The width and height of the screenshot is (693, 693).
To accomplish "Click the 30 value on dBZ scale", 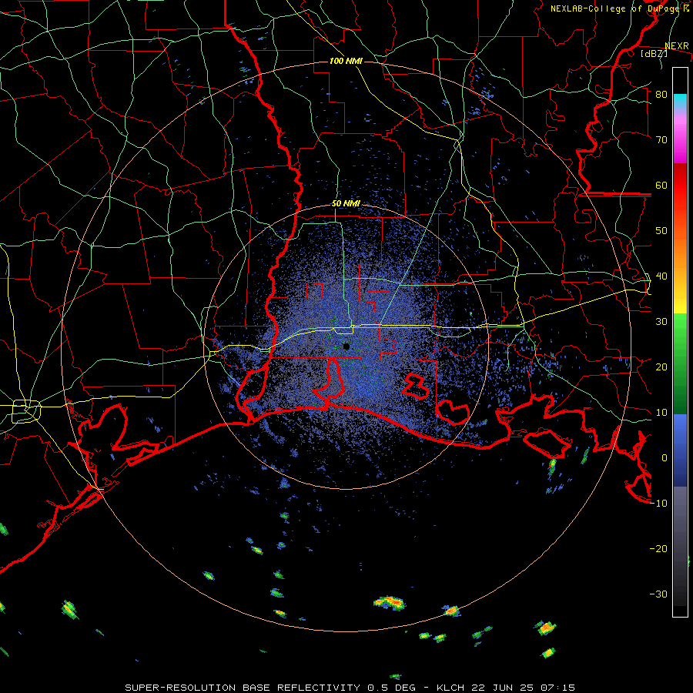I will coord(661,322).
